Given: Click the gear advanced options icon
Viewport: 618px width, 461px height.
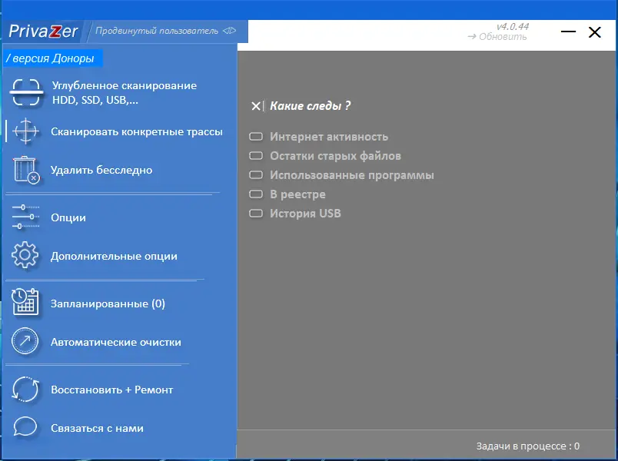Looking at the screenshot, I should pos(25,255).
